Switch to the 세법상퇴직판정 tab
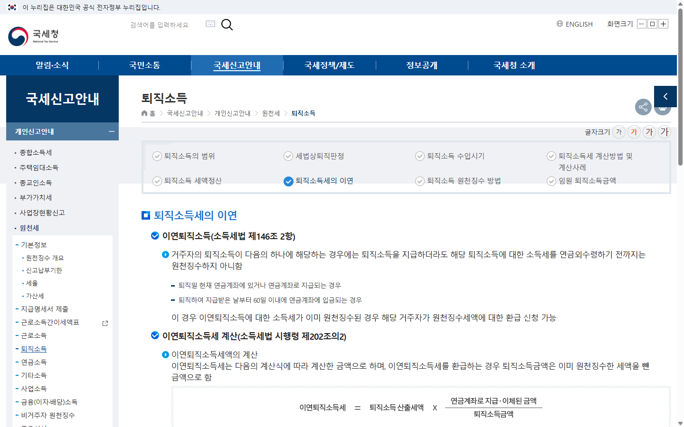The width and height of the screenshot is (684, 427). point(314,156)
